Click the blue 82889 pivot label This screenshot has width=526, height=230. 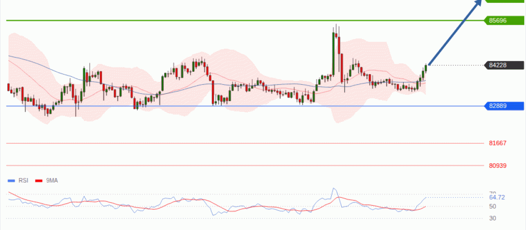coord(504,106)
